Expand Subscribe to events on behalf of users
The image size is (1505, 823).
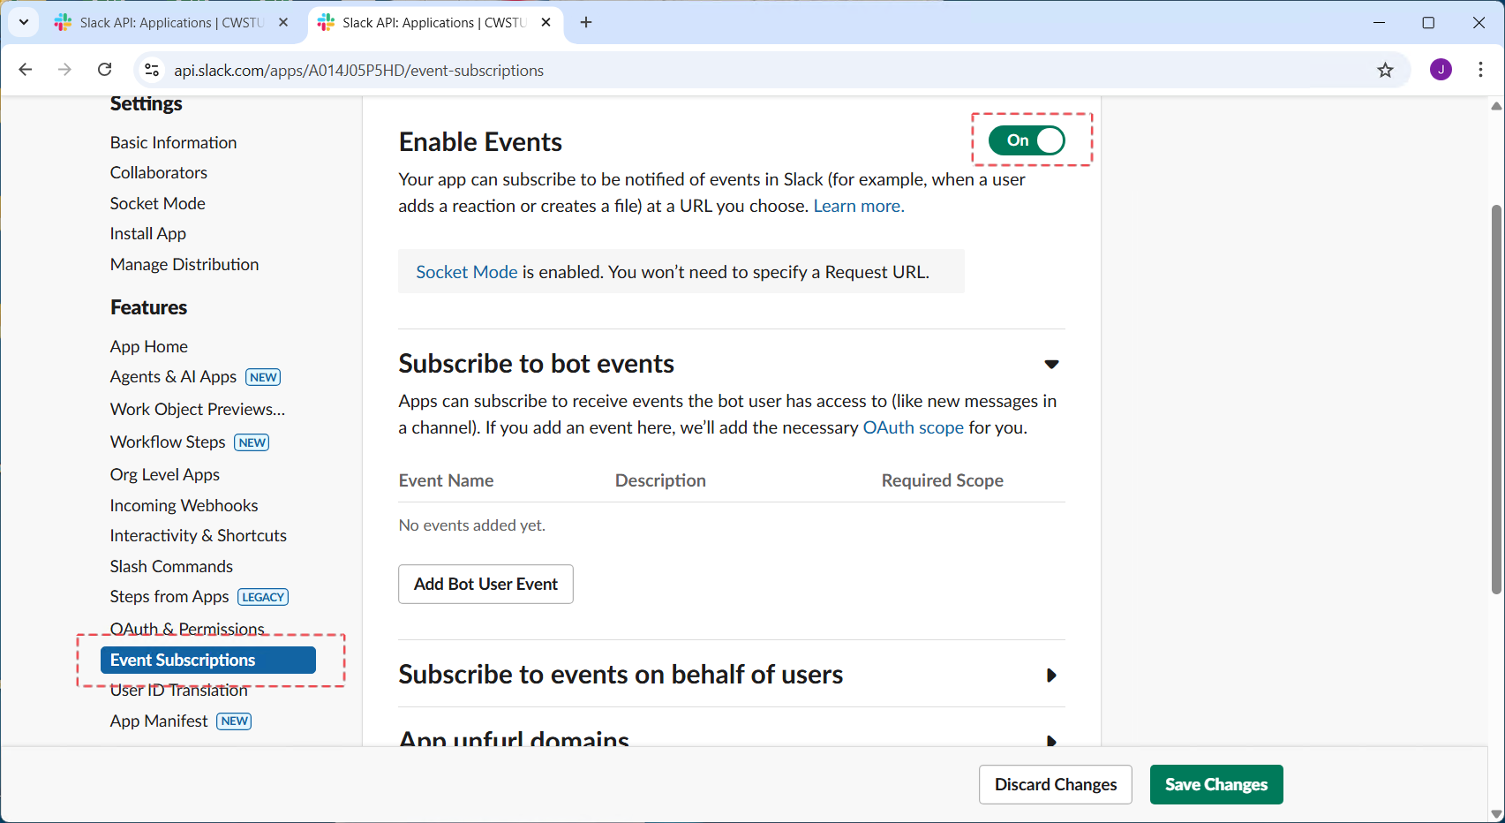click(x=1050, y=675)
